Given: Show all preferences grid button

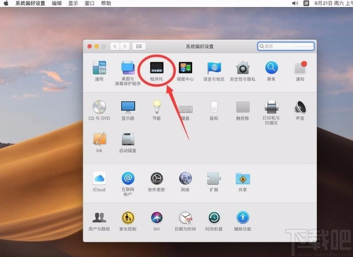Looking at the screenshot, I should click(x=139, y=46).
